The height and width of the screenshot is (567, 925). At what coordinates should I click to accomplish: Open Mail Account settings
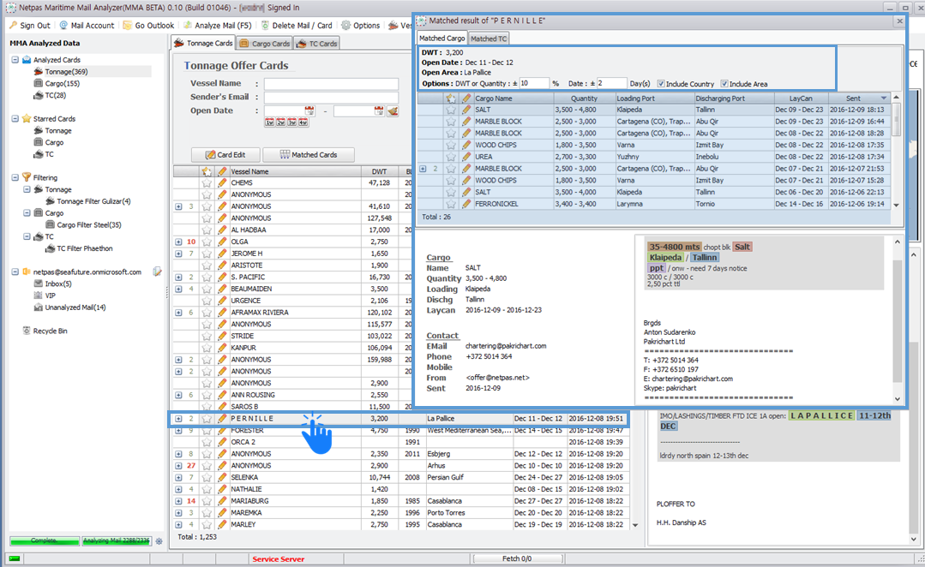87,26
